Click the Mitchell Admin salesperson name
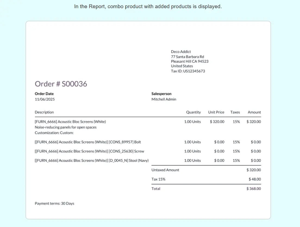 [x=164, y=99]
